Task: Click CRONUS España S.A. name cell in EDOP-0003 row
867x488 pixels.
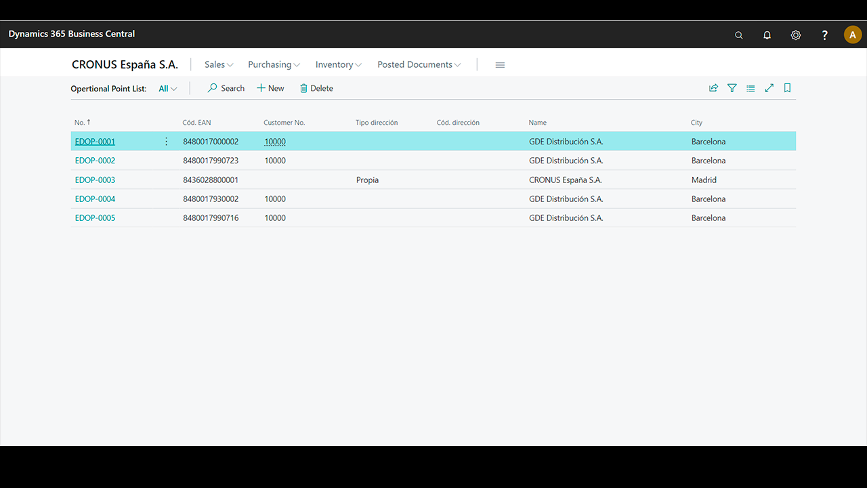Action: point(566,180)
